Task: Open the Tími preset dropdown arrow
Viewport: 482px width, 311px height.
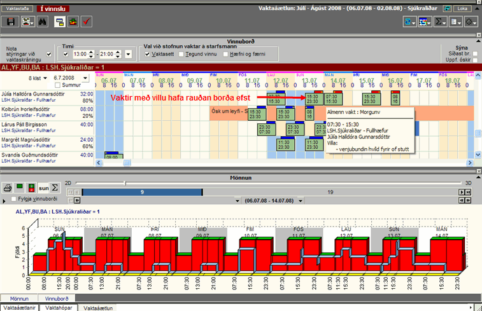Action: pos(128,54)
